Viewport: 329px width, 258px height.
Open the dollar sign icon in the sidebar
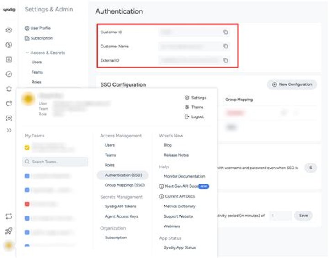point(9,45)
